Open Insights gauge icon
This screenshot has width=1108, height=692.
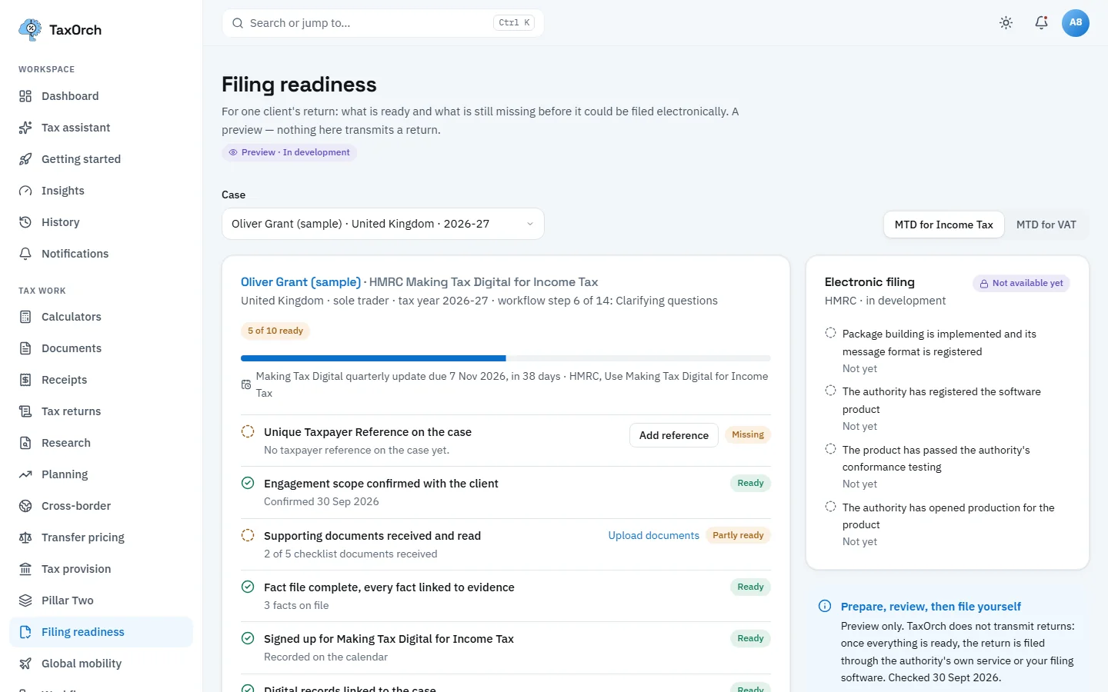tap(25, 191)
